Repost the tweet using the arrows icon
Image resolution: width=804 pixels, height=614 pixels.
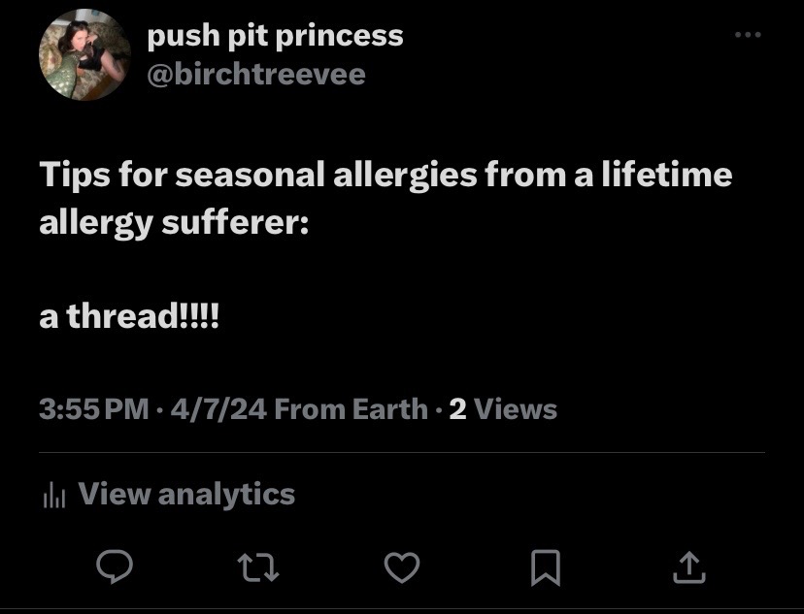(x=258, y=566)
